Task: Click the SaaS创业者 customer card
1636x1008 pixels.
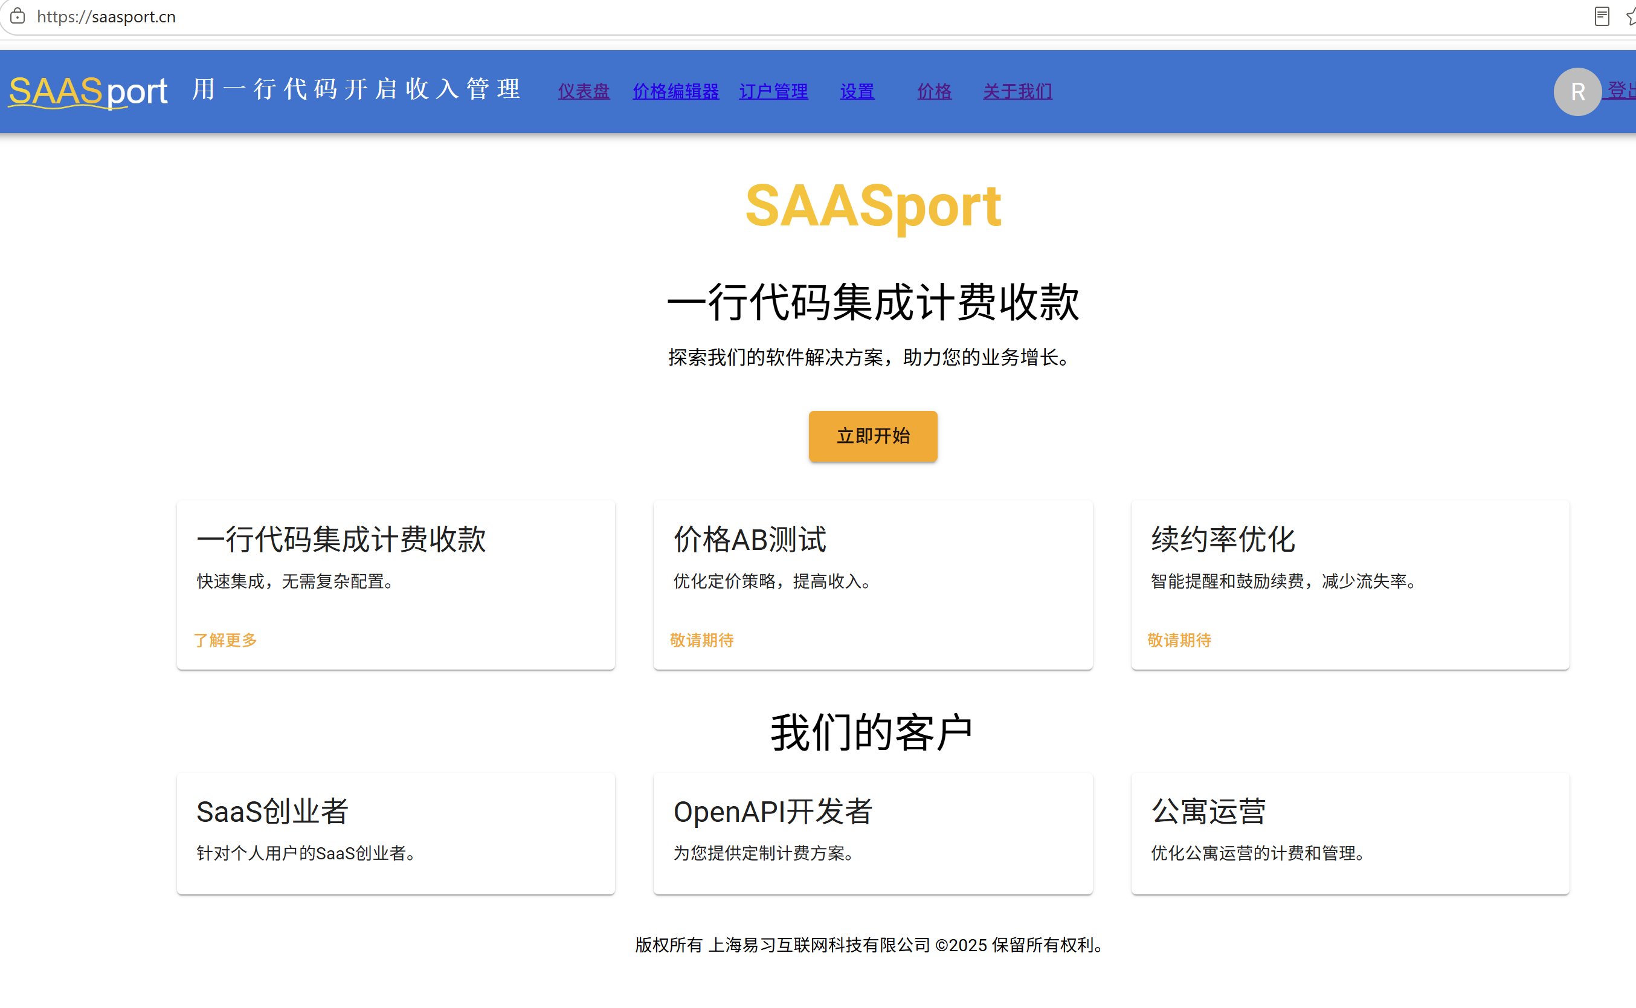Action: [396, 833]
